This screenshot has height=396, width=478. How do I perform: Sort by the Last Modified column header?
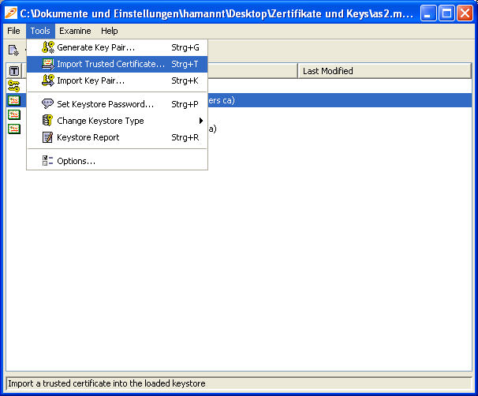(x=384, y=71)
